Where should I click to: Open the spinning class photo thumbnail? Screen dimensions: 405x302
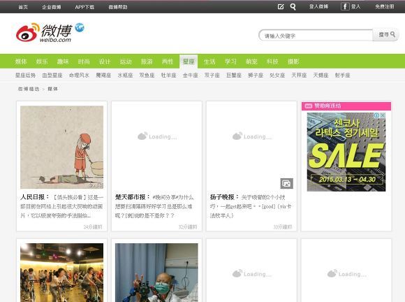coord(61,273)
